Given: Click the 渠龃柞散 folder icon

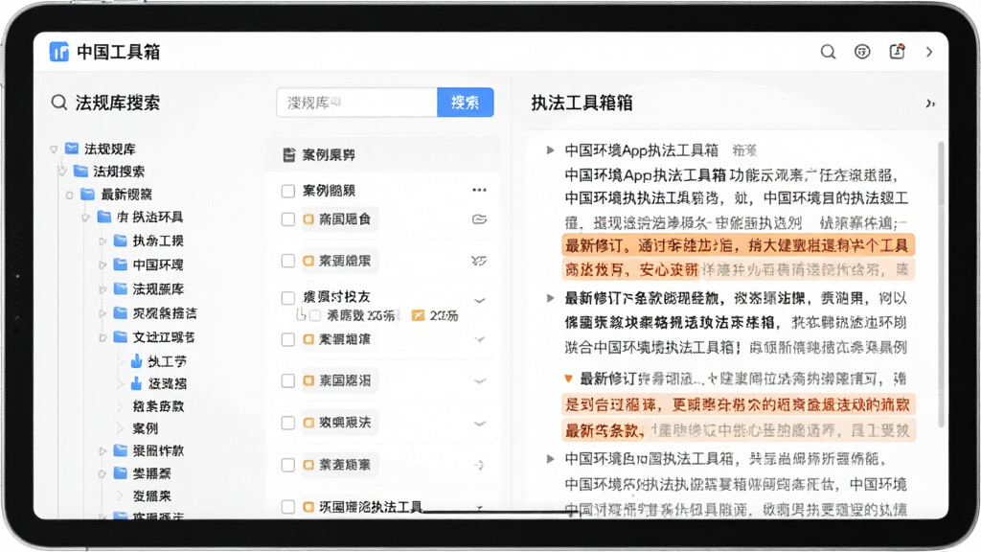Looking at the screenshot, I should point(120,450).
